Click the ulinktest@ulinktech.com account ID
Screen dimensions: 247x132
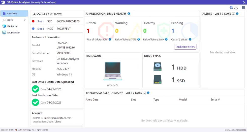click(58, 118)
